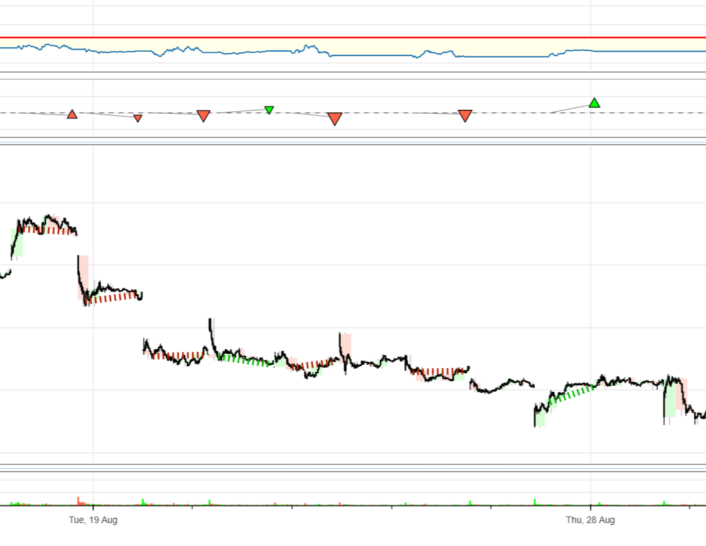Image resolution: width=706 pixels, height=546 pixels.
Task: Select the red up triangle signal marker
Action: tap(72, 114)
